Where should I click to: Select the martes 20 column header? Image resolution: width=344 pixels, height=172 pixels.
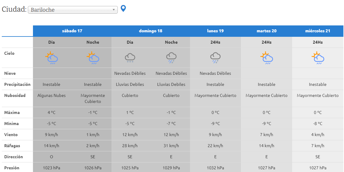pos(266,31)
